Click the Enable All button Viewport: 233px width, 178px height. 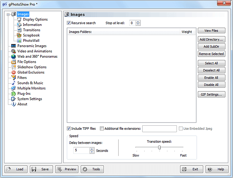[x=211, y=77]
